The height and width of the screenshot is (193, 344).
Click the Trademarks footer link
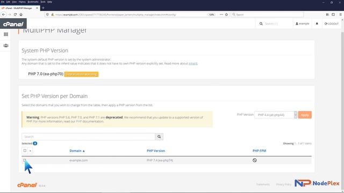pyautogui.click(x=263, y=184)
